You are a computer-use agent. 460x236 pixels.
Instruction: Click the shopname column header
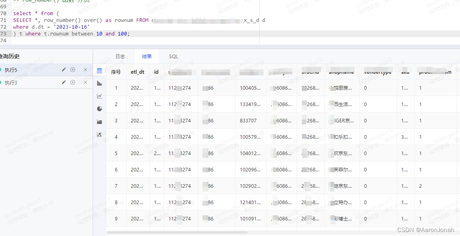pyautogui.click(x=341, y=72)
